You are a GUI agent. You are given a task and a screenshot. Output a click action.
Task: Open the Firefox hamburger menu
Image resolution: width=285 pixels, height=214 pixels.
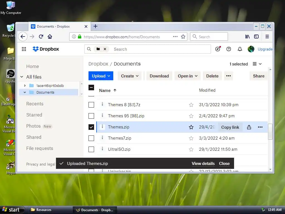click(267, 37)
